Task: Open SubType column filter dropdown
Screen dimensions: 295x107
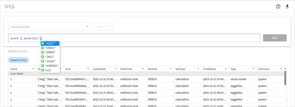Action: pyautogui.click(x=198, y=69)
